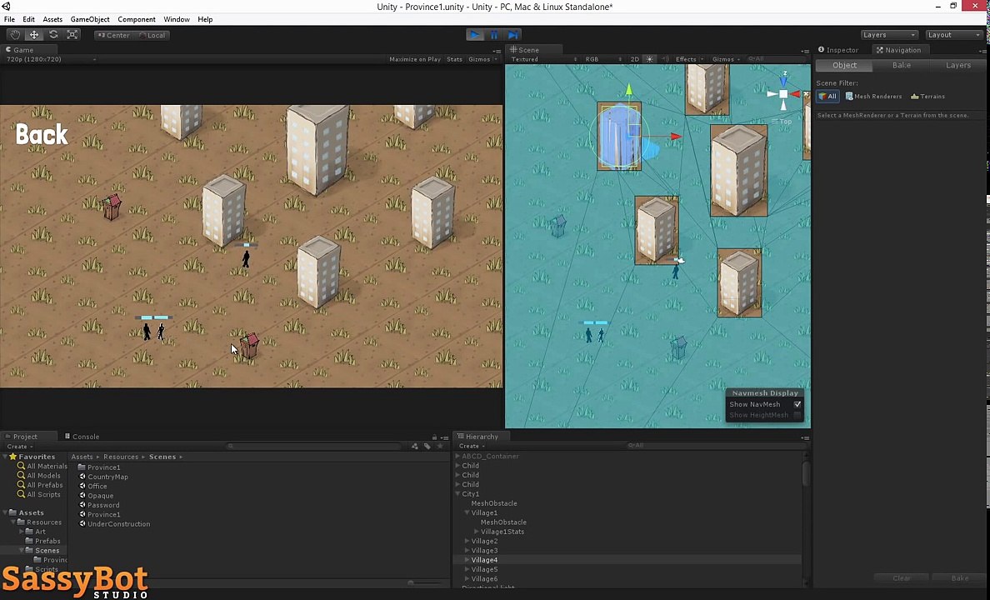Click the Back button in Game view
The width and height of the screenshot is (990, 600).
(42, 134)
